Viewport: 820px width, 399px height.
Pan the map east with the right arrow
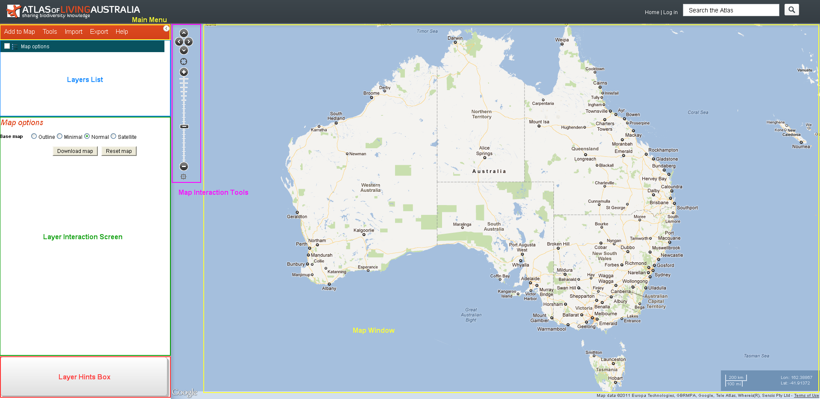click(x=188, y=41)
